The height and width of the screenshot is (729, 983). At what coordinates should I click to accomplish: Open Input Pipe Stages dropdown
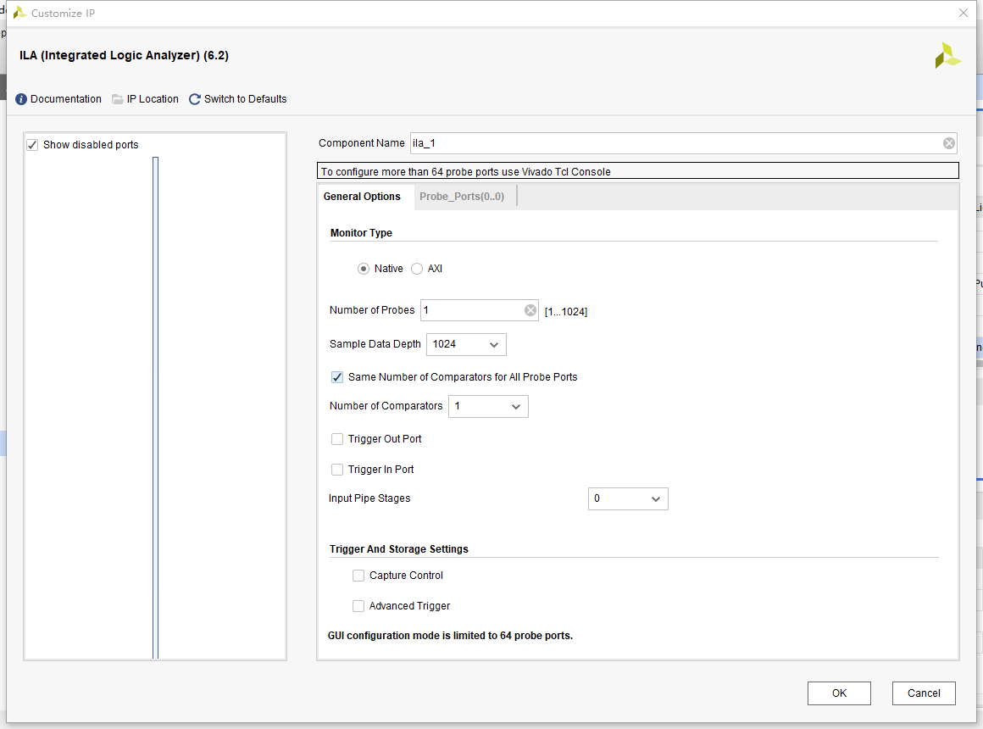click(628, 498)
